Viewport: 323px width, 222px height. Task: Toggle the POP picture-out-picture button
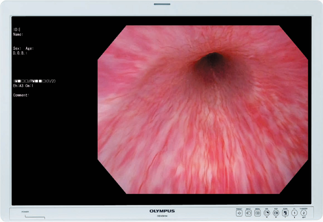pos(276,213)
